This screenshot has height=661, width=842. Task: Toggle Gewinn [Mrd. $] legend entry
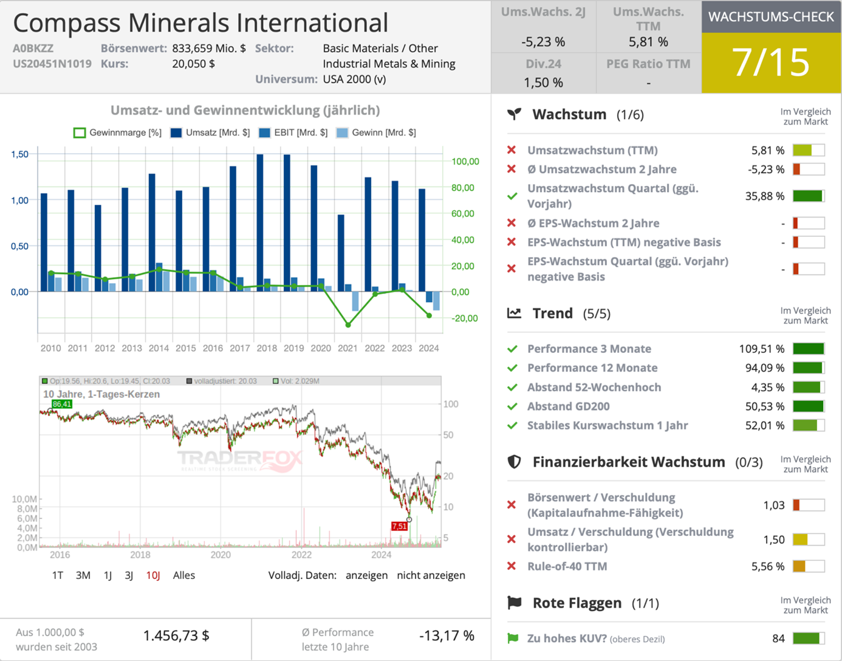[376, 132]
